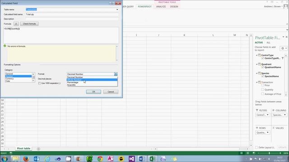Click the zoom out minus button
289x162 pixels.
pyautogui.click(x=258, y=153)
